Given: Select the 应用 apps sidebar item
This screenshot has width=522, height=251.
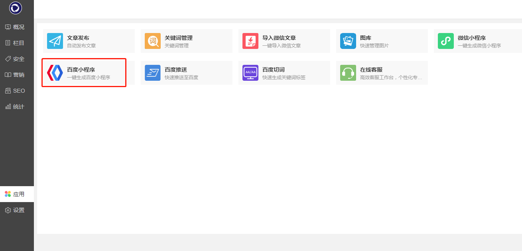Looking at the screenshot, I should (17, 194).
